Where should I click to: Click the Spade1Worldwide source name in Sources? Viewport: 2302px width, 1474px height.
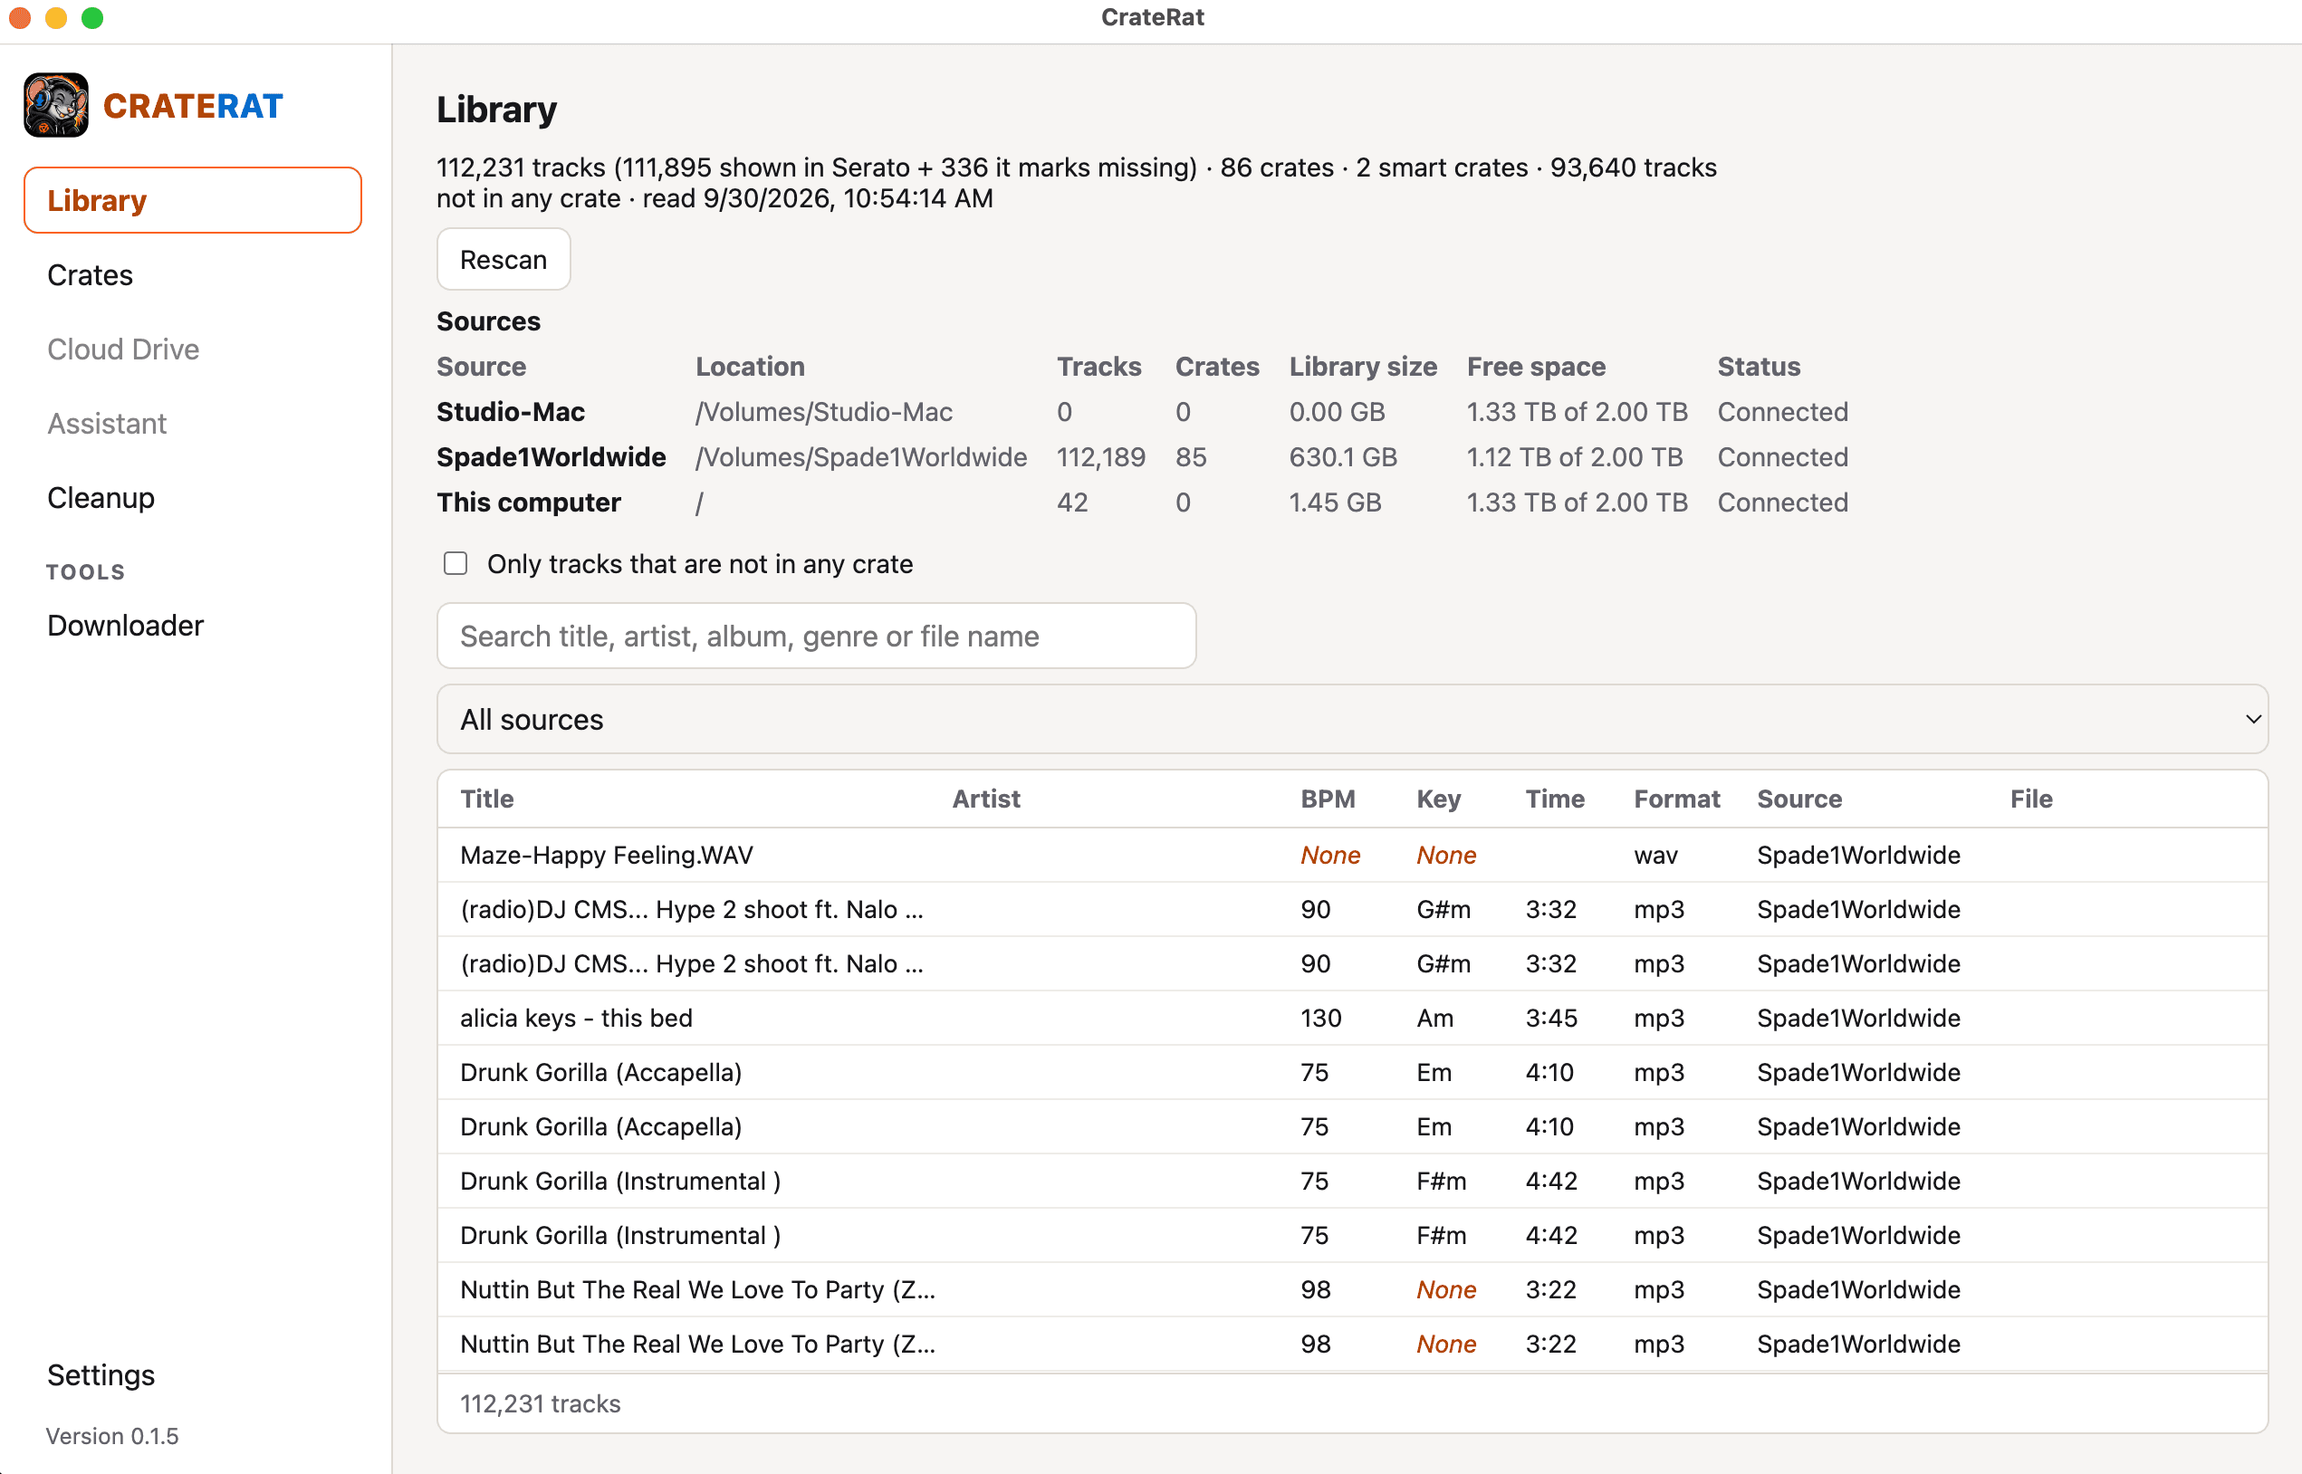click(552, 456)
